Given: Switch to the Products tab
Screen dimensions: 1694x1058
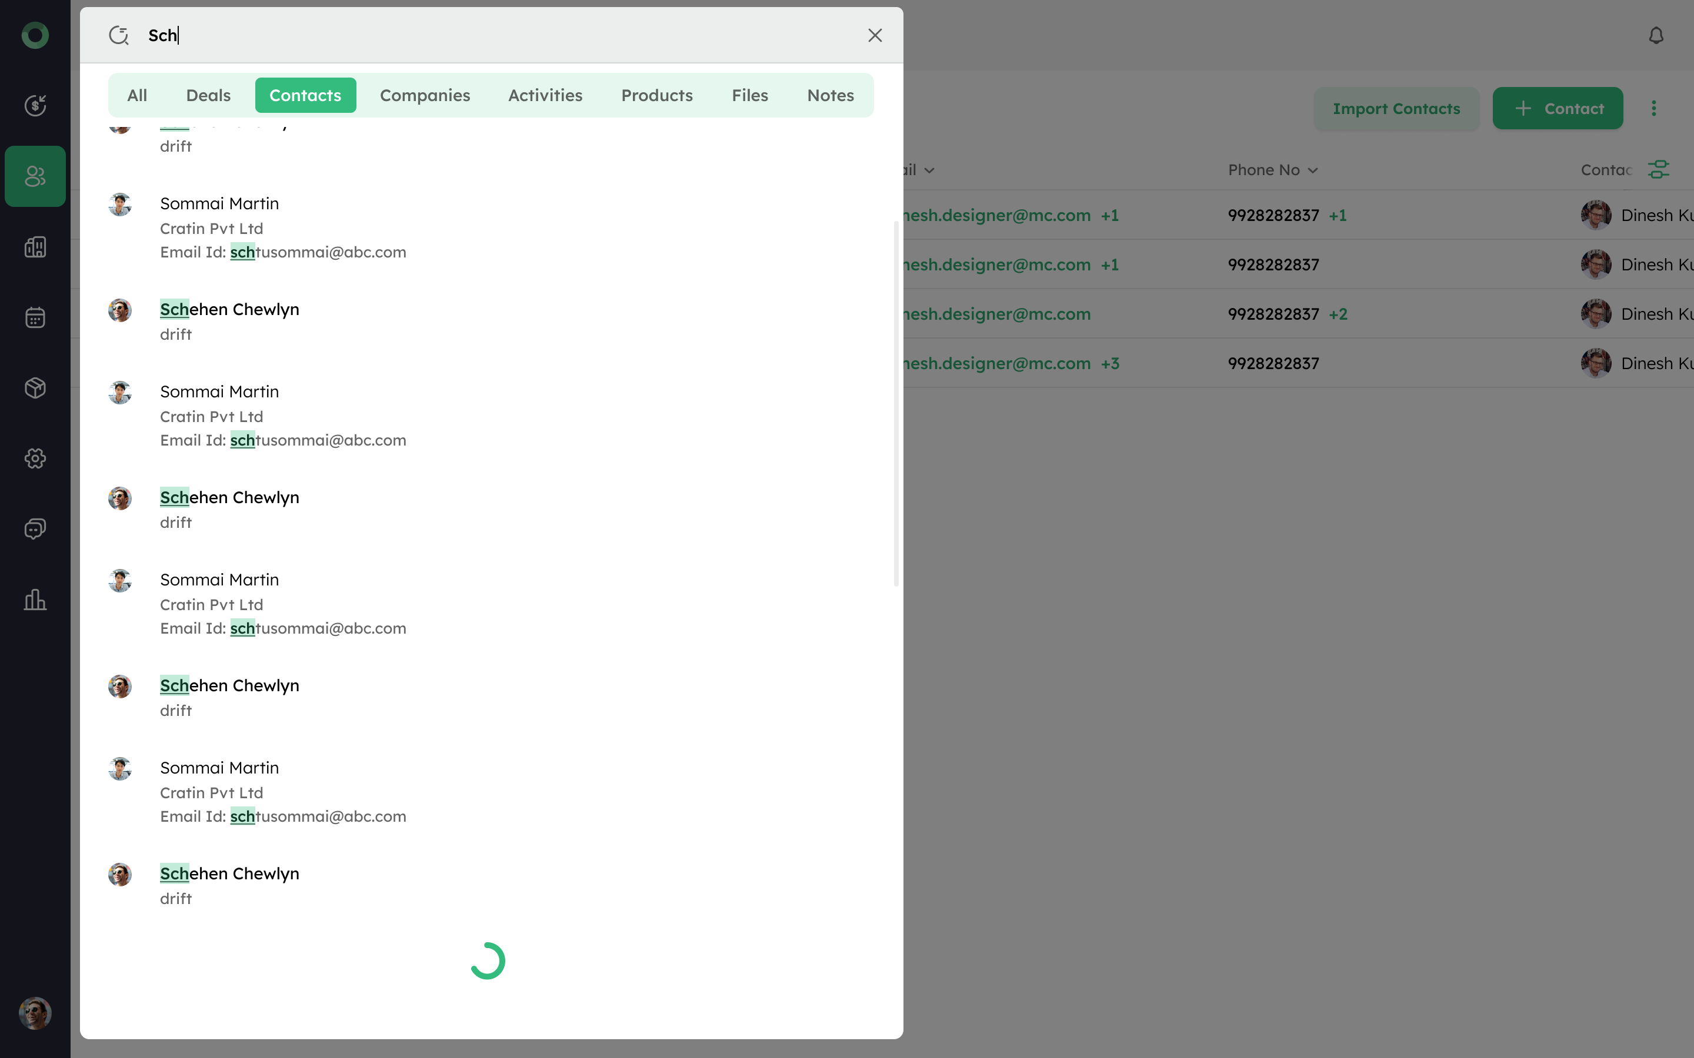Looking at the screenshot, I should (656, 95).
